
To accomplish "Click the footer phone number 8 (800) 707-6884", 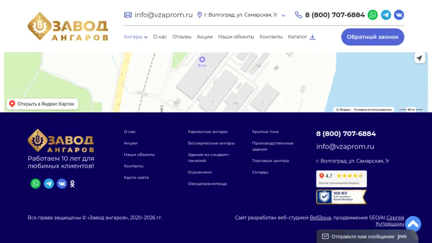I will (346, 134).
